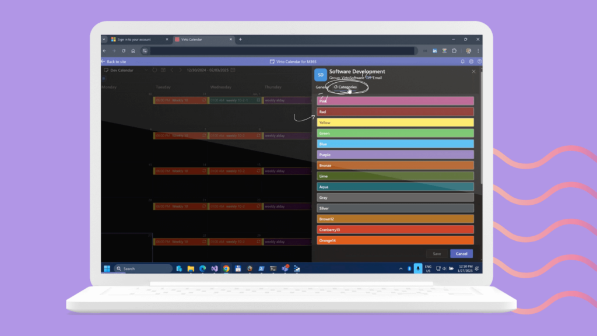The image size is (597, 336).
Task: Click the browser forward arrow
Action: 114,51
